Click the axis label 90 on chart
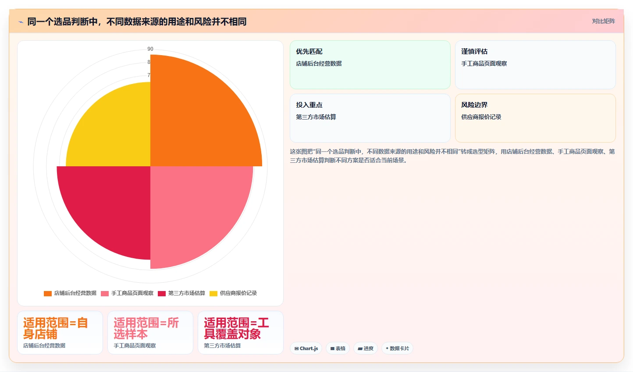The image size is (633, 372). [x=150, y=49]
